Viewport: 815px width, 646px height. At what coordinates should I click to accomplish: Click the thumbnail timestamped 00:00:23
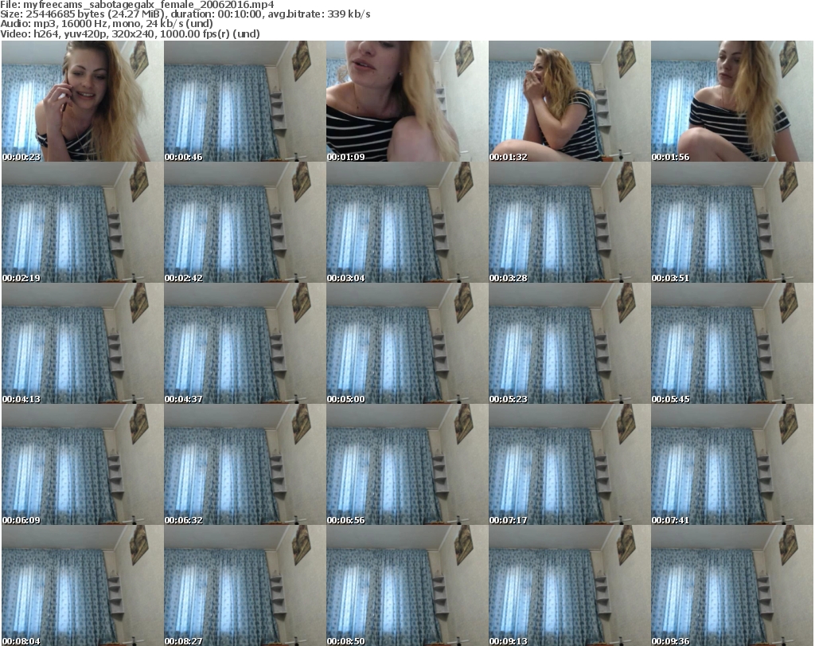(82, 101)
